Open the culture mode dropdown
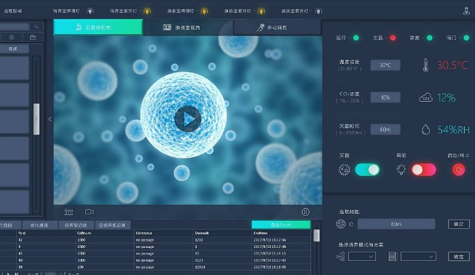The width and height of the screenshot is (475, 275). (x=362, y=256)
